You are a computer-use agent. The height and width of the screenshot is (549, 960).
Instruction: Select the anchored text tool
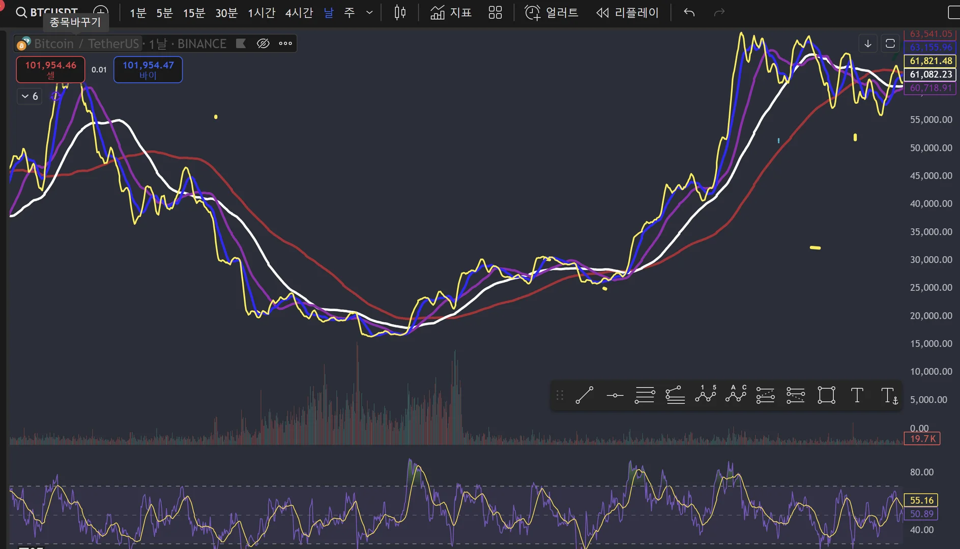tap(889, 395)
